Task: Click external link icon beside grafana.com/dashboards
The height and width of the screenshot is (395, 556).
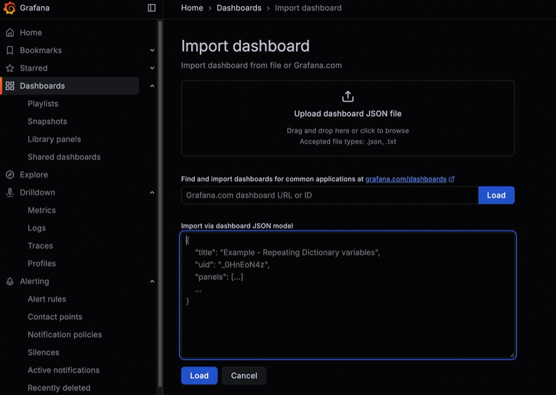Action: [451, 179]
